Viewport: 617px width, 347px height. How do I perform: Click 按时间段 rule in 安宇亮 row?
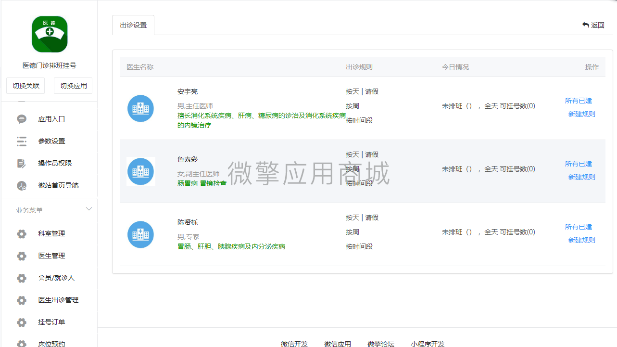click(x=359, y=120)
